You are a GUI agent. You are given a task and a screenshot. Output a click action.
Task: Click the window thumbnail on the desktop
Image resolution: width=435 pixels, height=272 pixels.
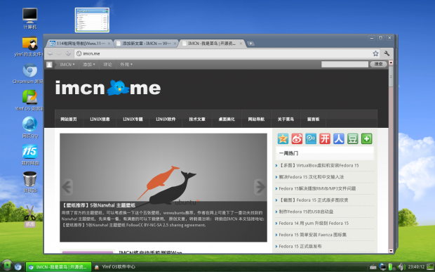click(92, 20)
